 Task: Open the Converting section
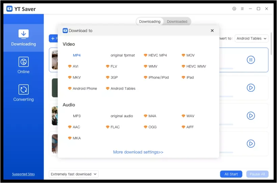[x=23, y=93]
